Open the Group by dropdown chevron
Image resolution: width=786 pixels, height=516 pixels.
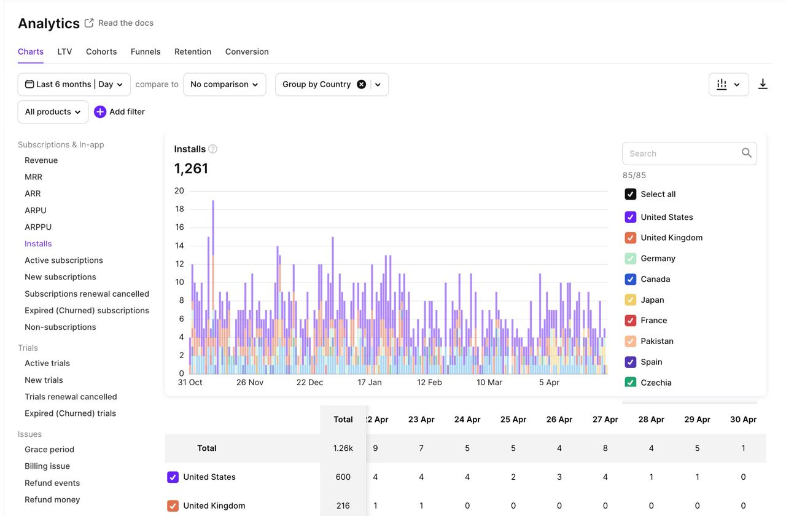click(x=378, y=84)
